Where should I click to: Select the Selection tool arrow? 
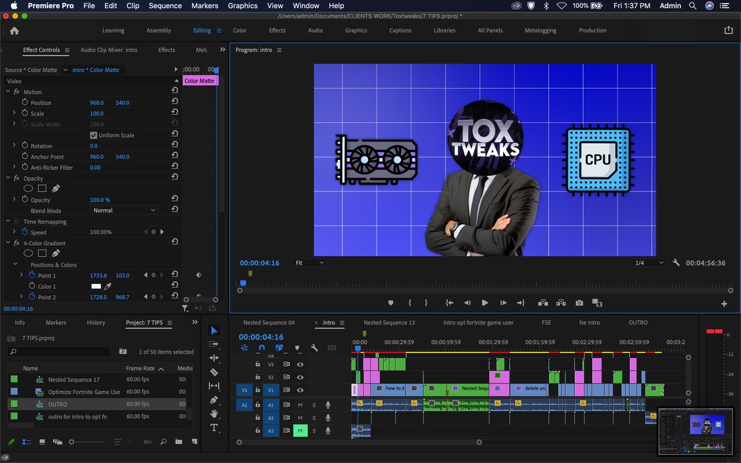click(214, 331)
